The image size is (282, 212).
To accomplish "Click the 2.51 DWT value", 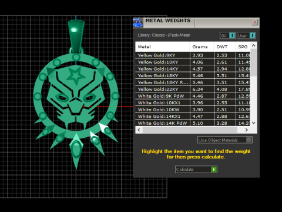I will 221,110.
